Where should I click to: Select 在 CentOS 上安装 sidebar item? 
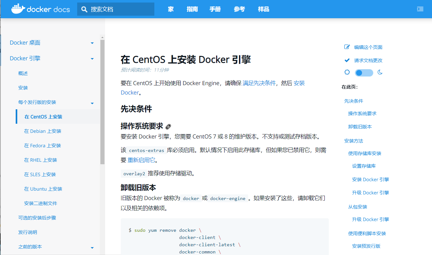pyautogui.click(x=43, y=117)
